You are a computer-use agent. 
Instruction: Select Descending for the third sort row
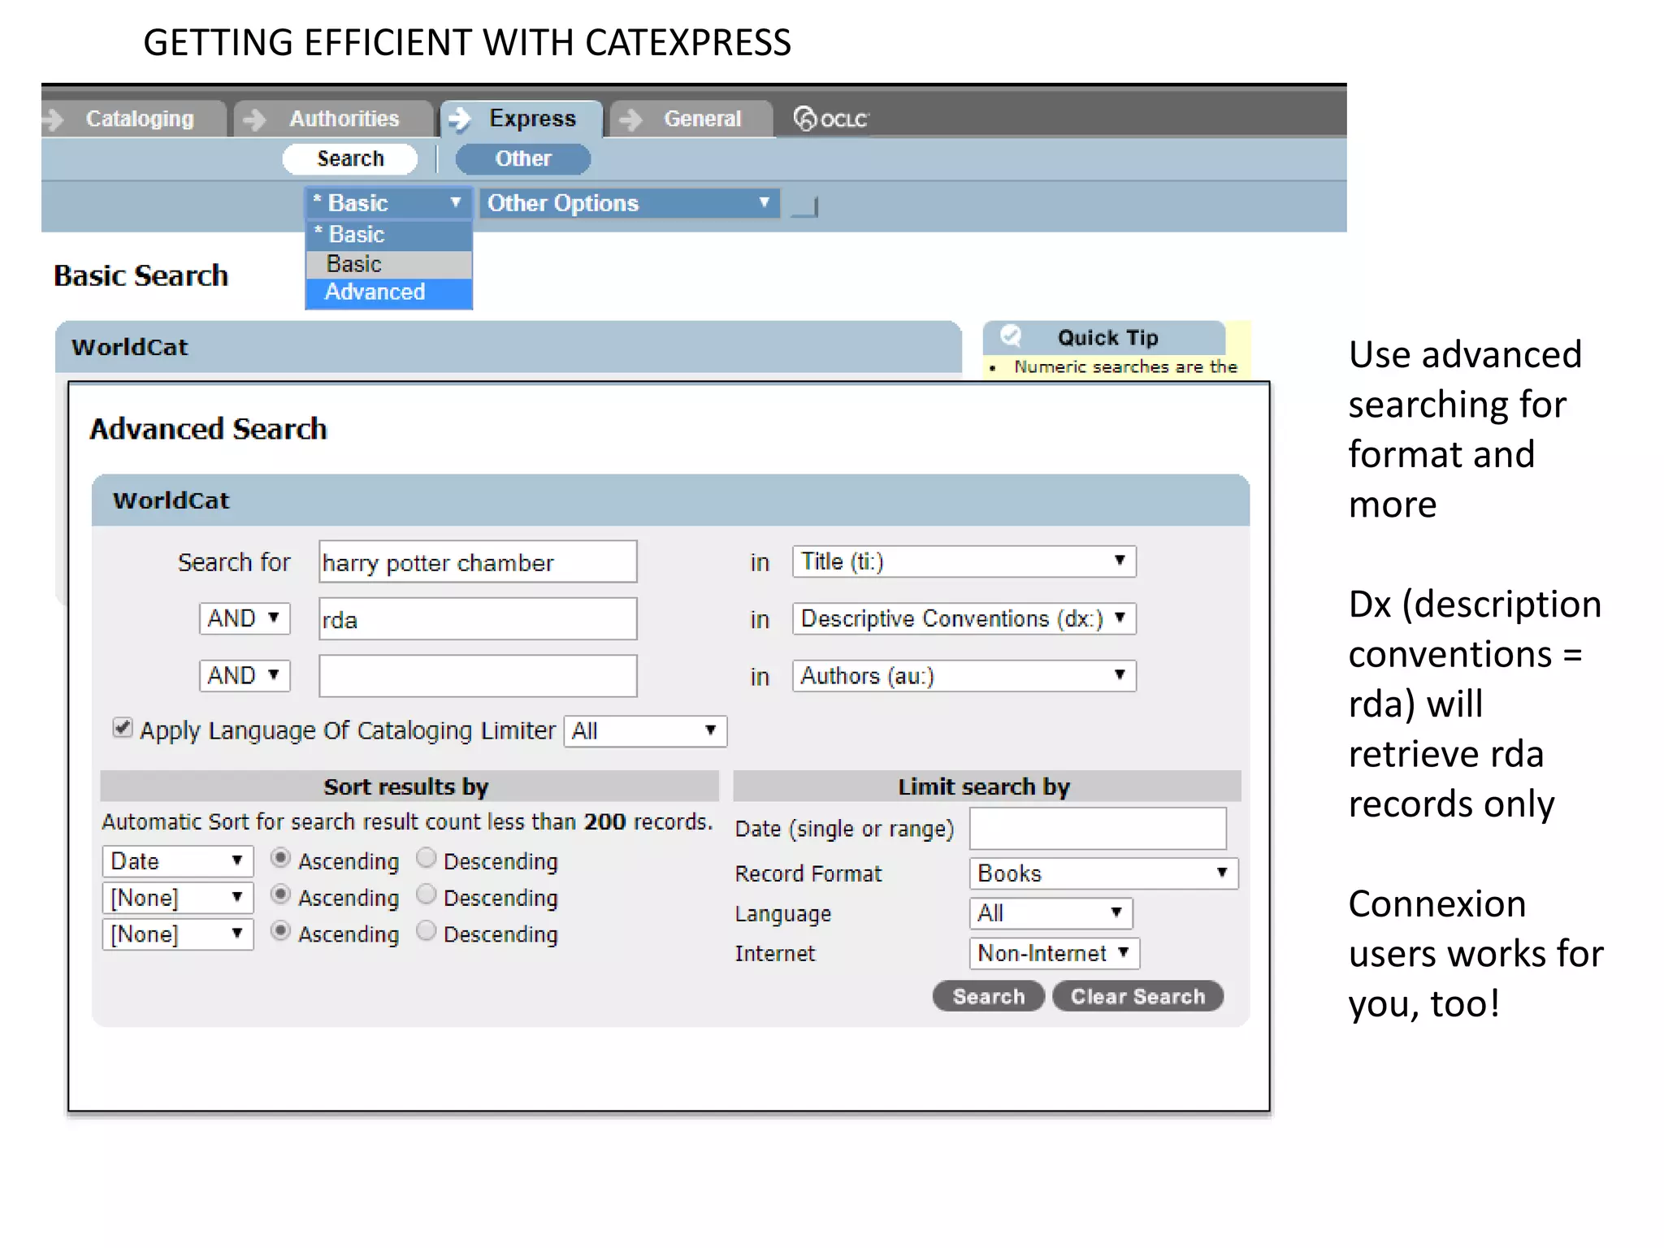click(427, 931)
